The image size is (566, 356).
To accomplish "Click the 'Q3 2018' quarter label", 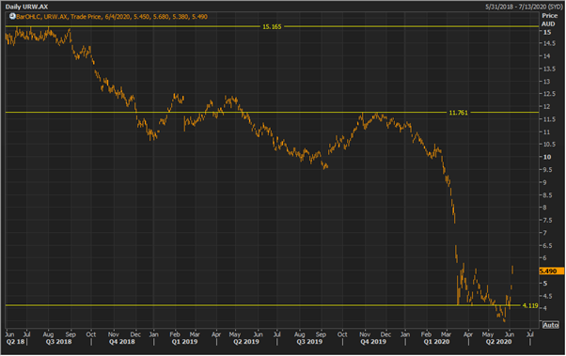I will (x=59, y=342).
